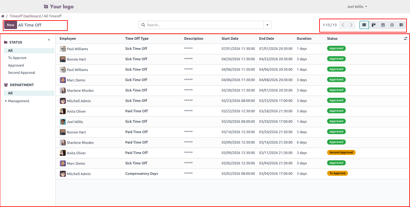Go to the next page of records
Viewport: 410px width, 207px height.
(351, 25)
